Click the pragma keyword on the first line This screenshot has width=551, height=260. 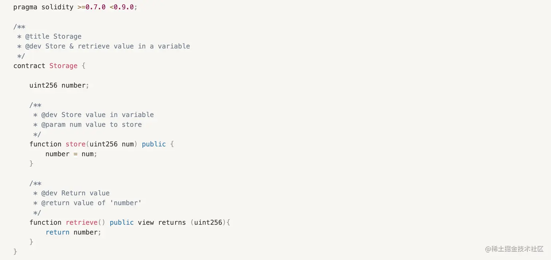point(25,7)
